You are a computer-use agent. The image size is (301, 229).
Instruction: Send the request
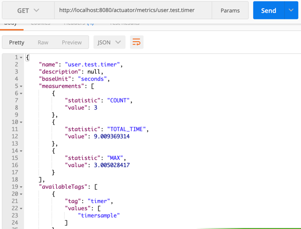pos(268,10)
